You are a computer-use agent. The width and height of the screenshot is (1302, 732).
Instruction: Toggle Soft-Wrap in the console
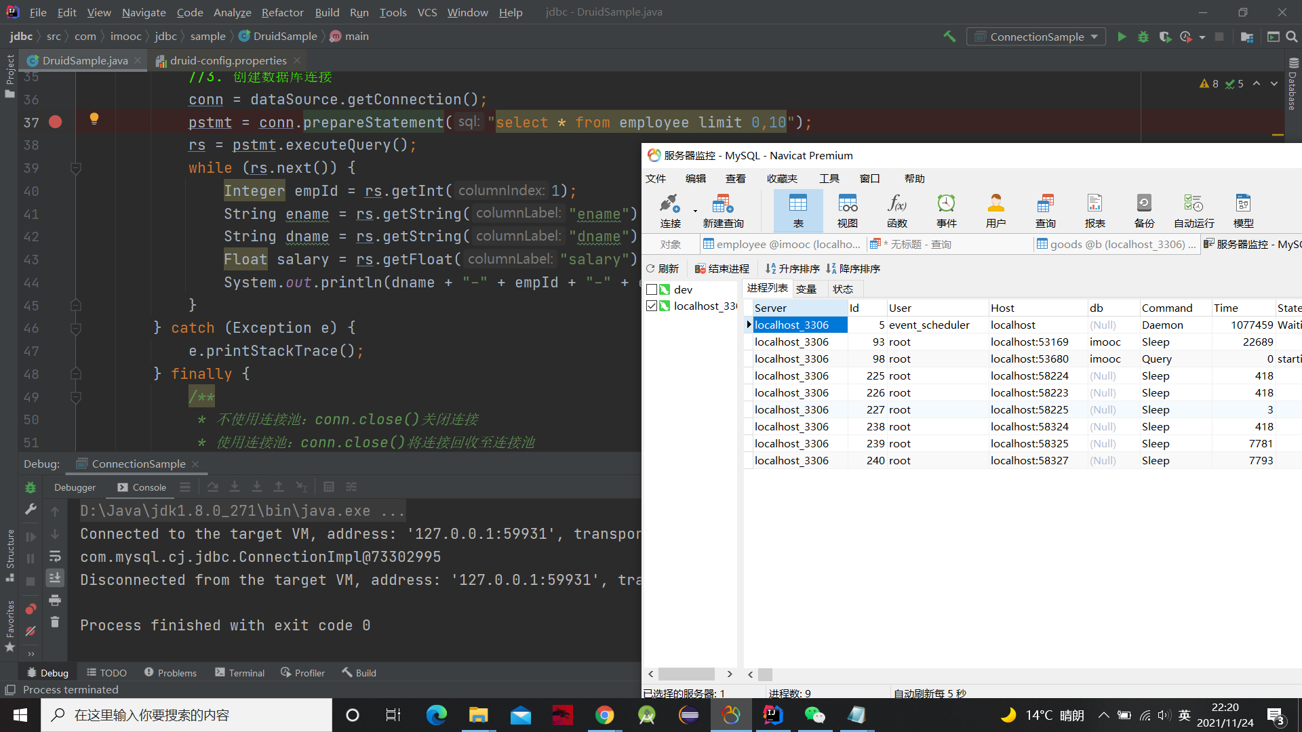55,556
